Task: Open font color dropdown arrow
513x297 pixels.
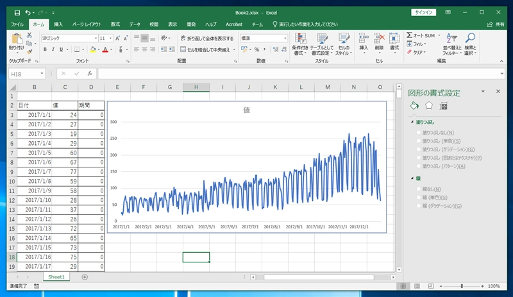Action: (x=111, y=49)
